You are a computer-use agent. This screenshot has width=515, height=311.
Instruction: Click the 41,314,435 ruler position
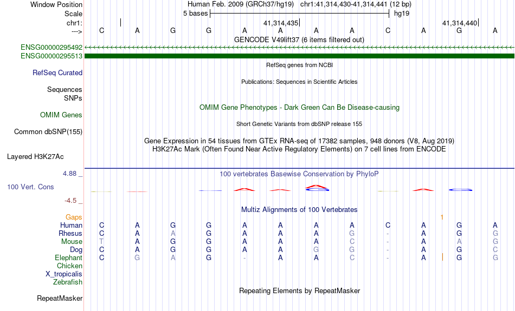click(281, 23)
